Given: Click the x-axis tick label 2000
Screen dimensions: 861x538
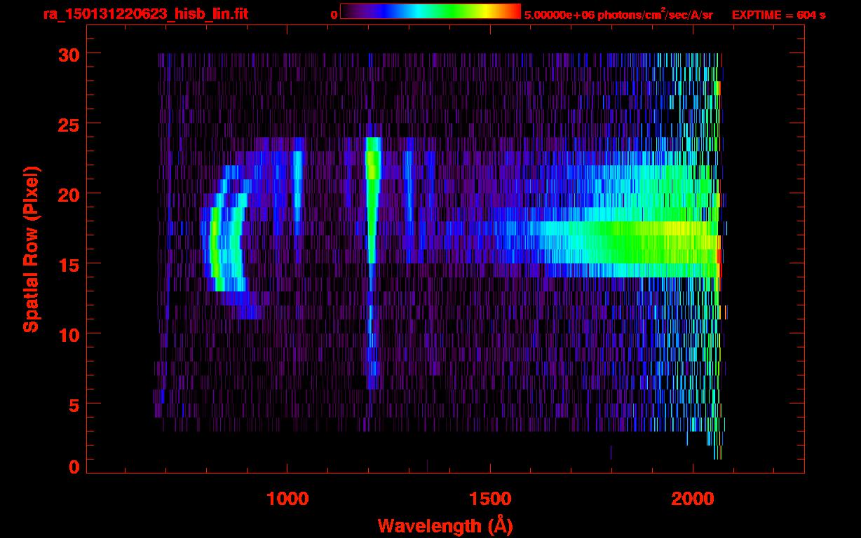Looking at the screenshot, I should pos(693,499).
